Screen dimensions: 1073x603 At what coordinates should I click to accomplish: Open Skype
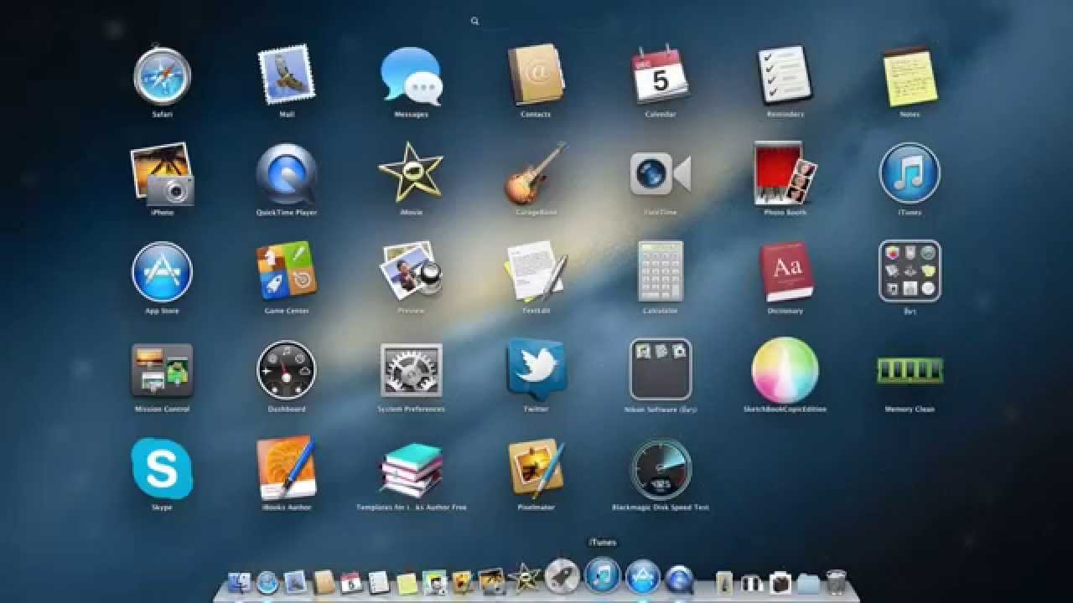click(x=162, y=467)
